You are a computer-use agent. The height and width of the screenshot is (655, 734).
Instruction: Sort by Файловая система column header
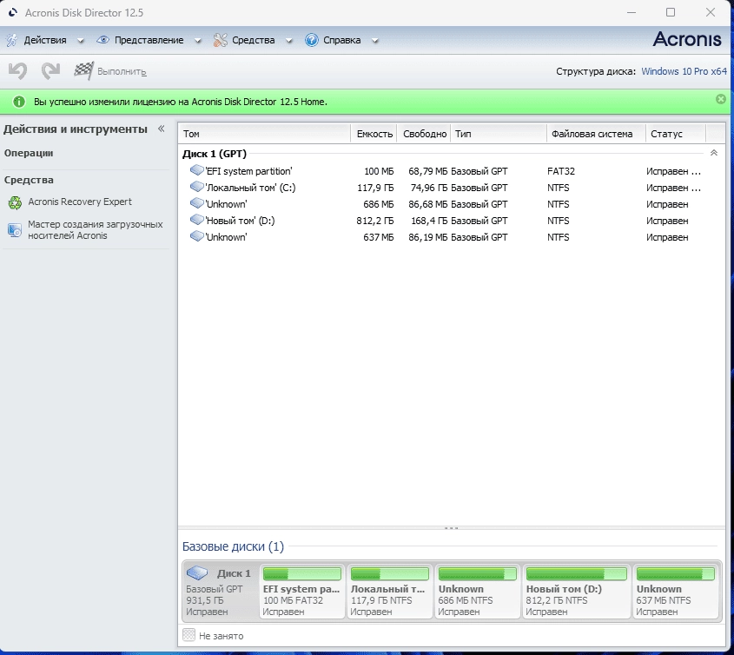(596, 134)
